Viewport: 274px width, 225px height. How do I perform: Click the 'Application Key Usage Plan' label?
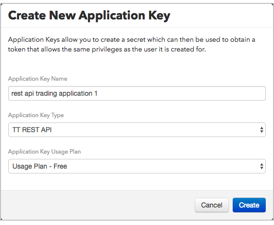[x=44, y=152]
